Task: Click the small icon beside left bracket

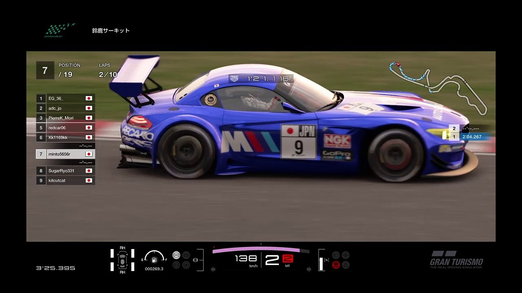Action: pos(195,260)
